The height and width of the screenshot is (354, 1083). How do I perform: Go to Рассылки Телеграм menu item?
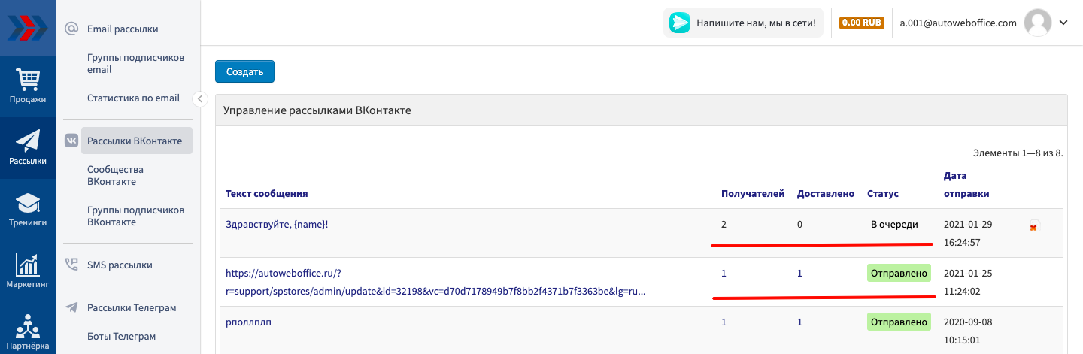[x=132, y=307]
